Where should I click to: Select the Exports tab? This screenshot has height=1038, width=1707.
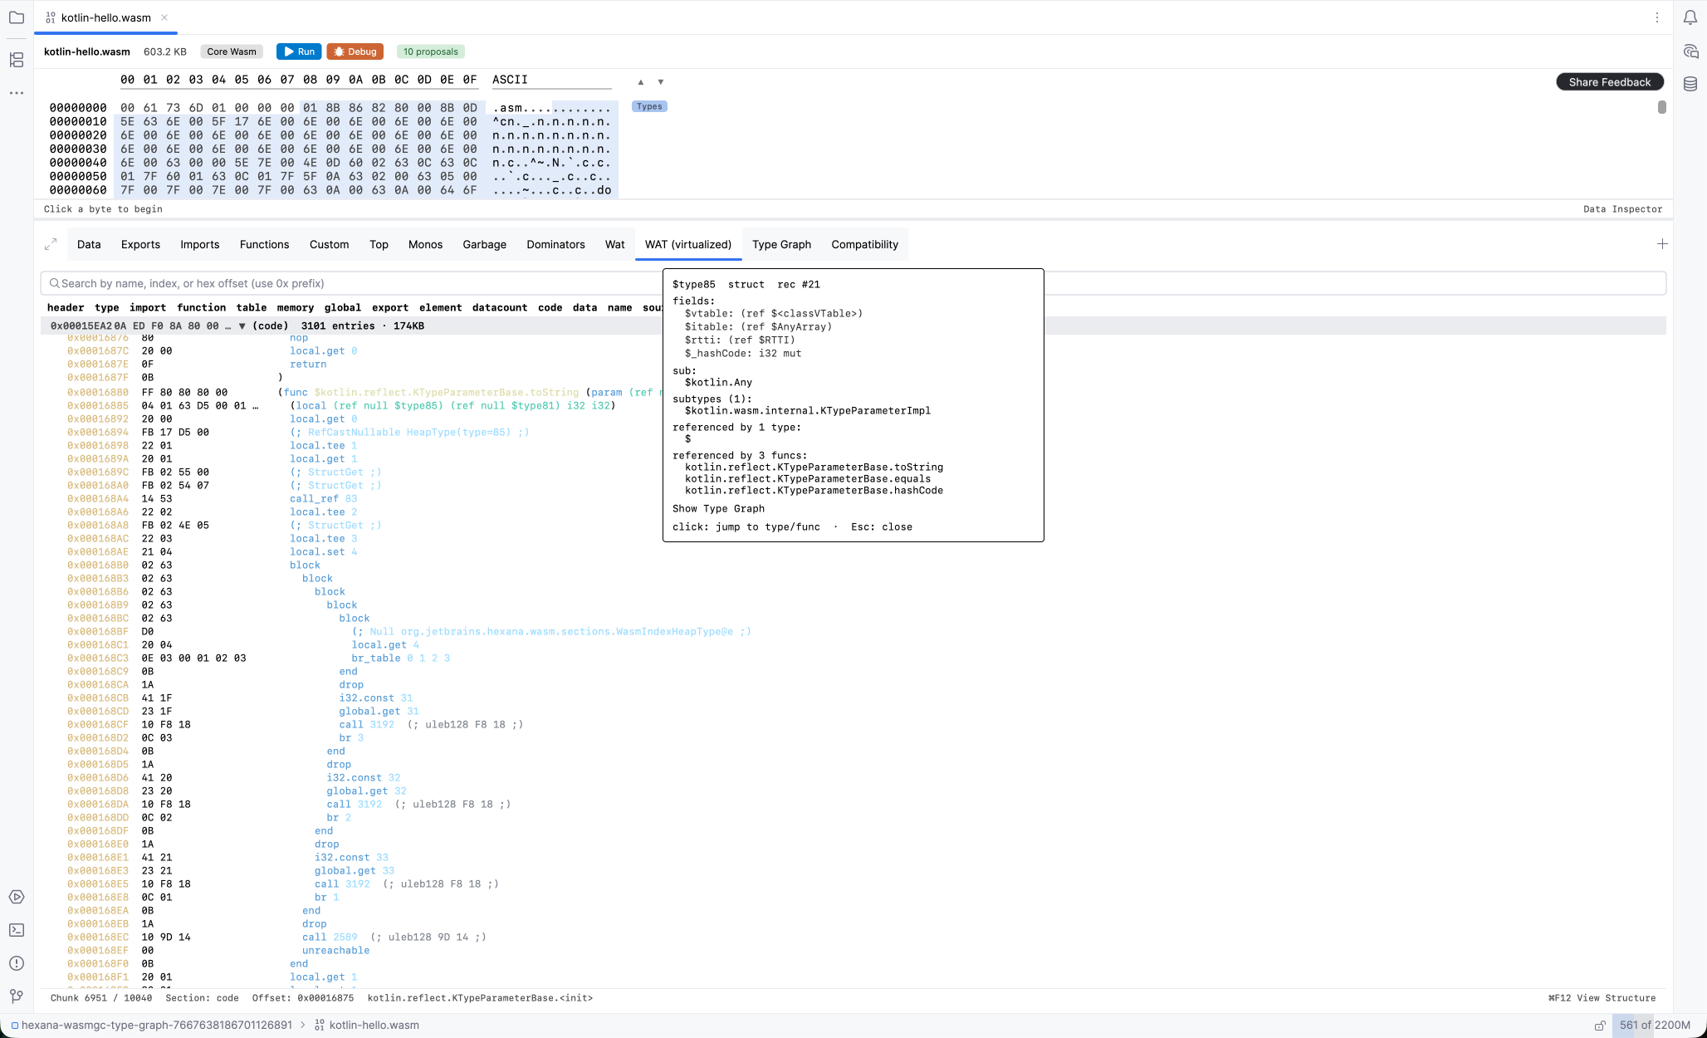(140, 244)
